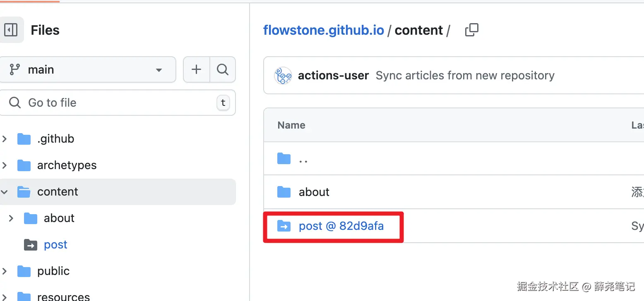This screenshot has width=644, height=301.
Task: Open the flowstone.github.io breadcrumb link
Action: pyautogui.click(x=323, y=30)
